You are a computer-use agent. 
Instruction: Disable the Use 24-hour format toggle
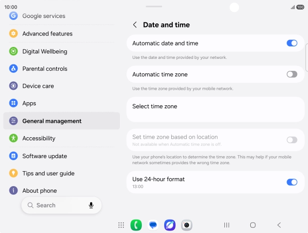click(292, 182)
